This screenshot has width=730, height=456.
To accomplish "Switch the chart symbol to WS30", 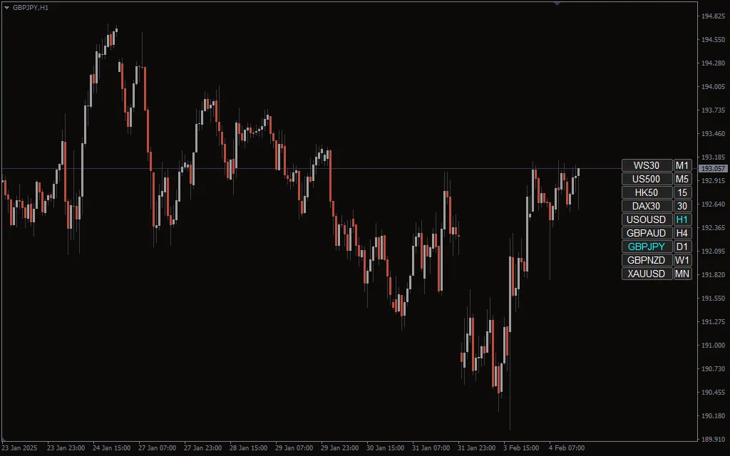I will coord(646,165).
